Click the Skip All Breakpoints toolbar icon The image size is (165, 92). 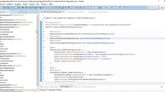[x=12, y=8]
